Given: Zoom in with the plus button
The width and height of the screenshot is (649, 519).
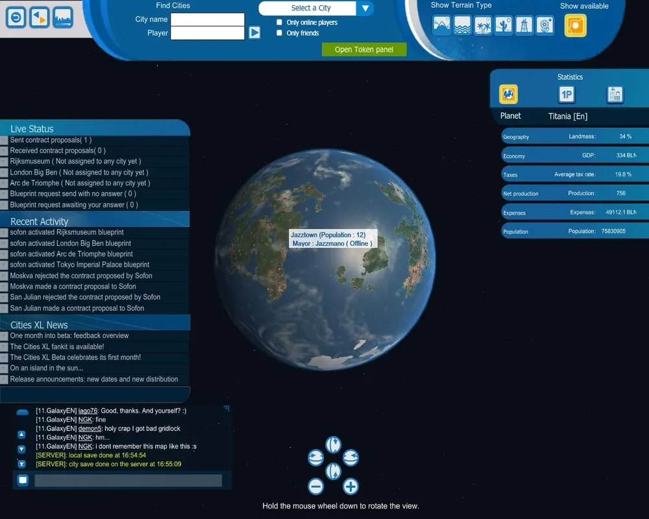Looking at the screenshot, I should click(x=350, y=487).
